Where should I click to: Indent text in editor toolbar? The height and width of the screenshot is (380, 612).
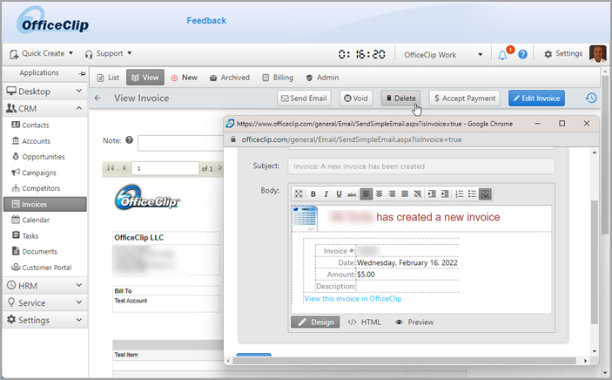point(432,193)
